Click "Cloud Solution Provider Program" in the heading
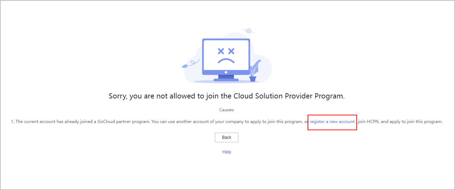This screenshot has width=455, height=190. click(289, 96)
